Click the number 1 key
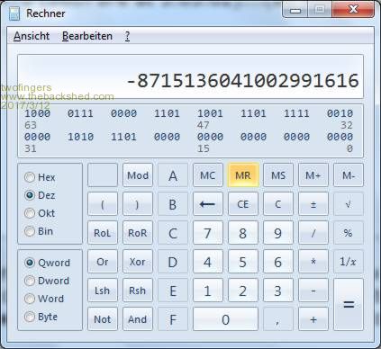The image size is (381, 349). tap(208, 291)
